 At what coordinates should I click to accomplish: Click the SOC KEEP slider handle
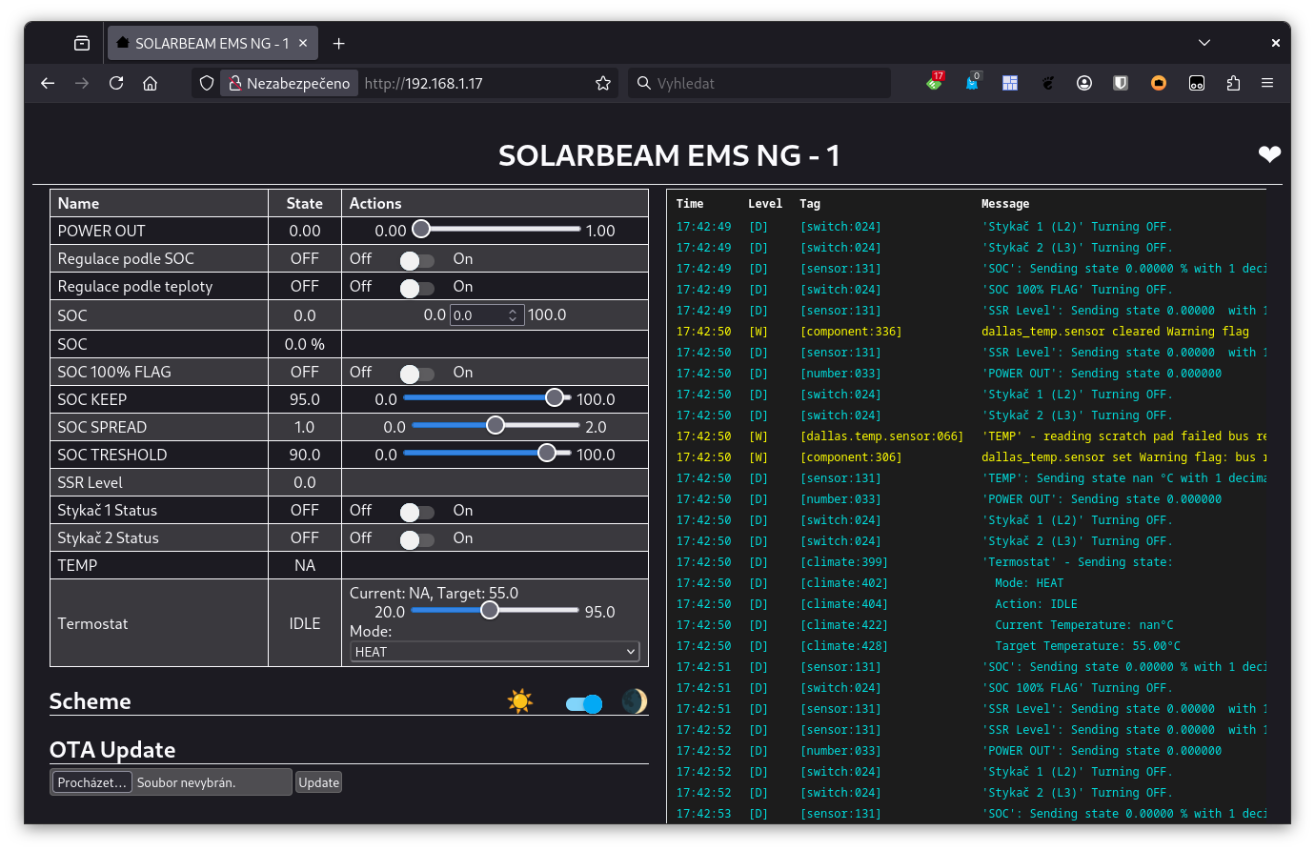[x=555, y=398]
